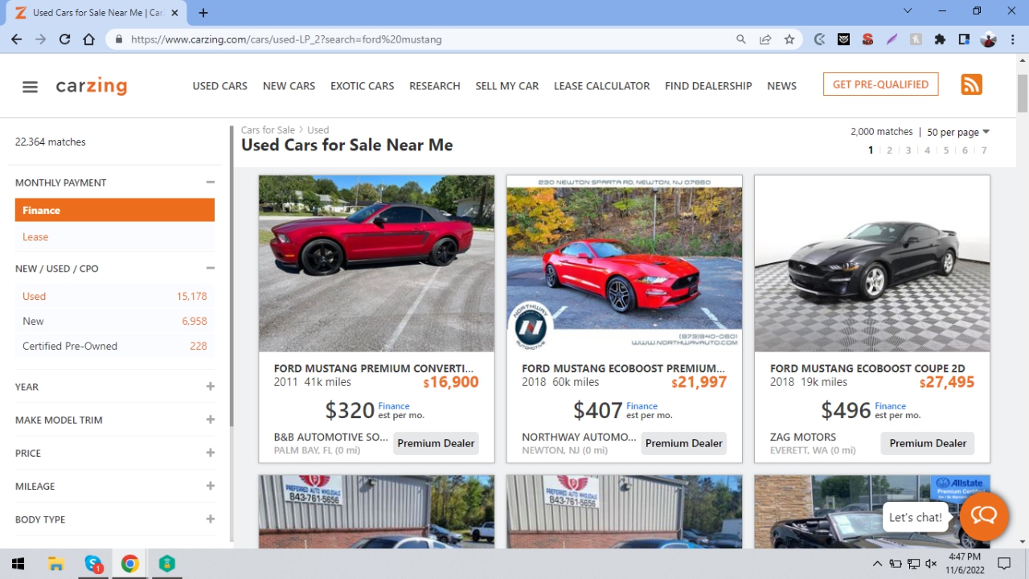Open new browser tab
The image size is (1029, 579).
(x=203, y=13)
